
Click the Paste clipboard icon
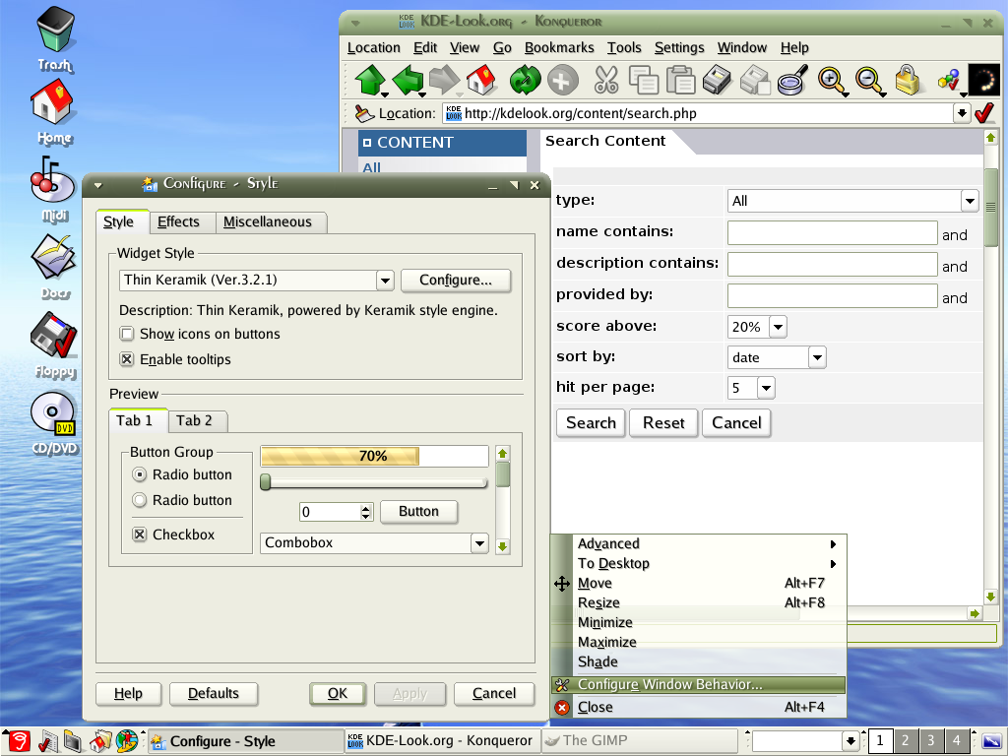680,81
